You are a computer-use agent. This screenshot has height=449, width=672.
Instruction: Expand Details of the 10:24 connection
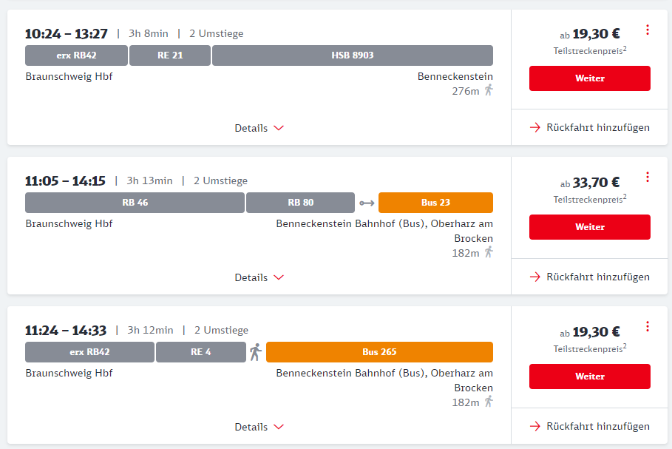point(259,128)
